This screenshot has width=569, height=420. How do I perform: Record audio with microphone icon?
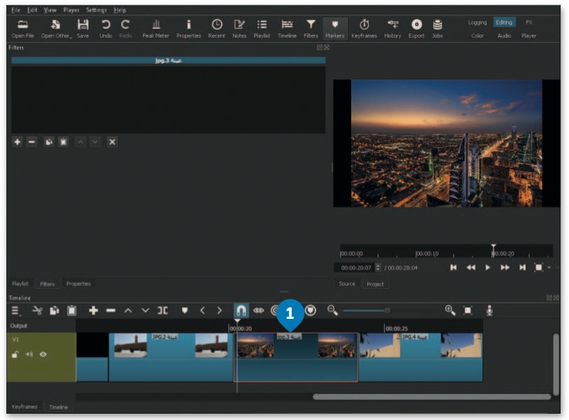click(489, 310)
